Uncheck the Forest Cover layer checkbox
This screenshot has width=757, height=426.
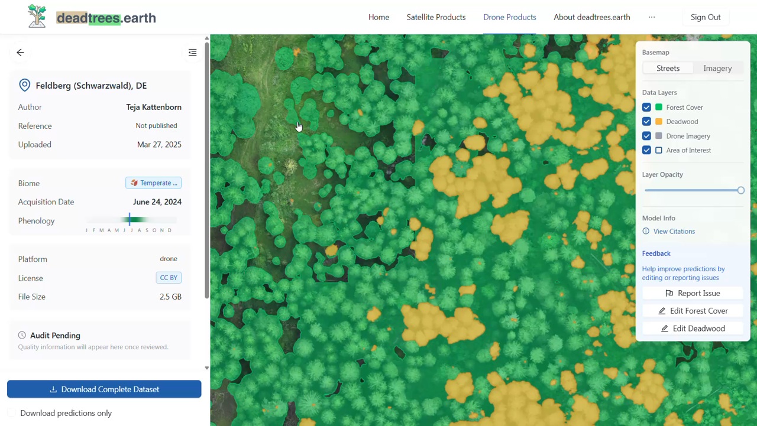point(646,108)
